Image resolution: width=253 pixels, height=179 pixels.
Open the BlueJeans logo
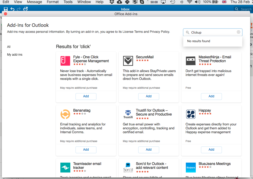pyautogui.click(x=191, y=168)
